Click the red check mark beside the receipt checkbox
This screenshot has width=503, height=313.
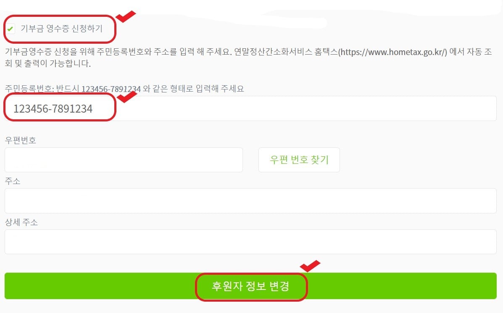tap(125, 16)
